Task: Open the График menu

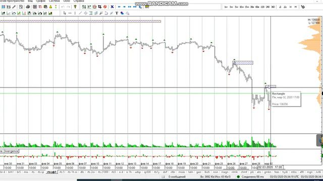Action: point(40,1)
